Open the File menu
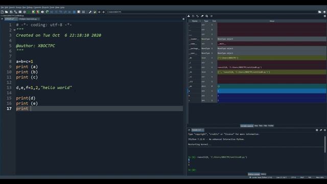The width and height of the screenshot is (327, 184). pyautogui.click(x=2, y=7)
